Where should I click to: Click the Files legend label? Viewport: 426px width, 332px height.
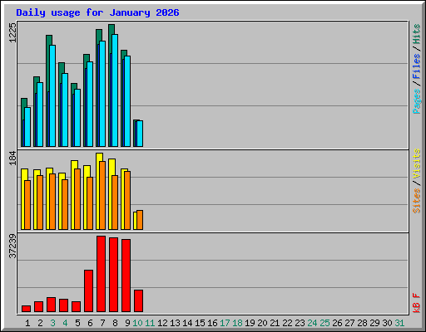coord(416,66)
